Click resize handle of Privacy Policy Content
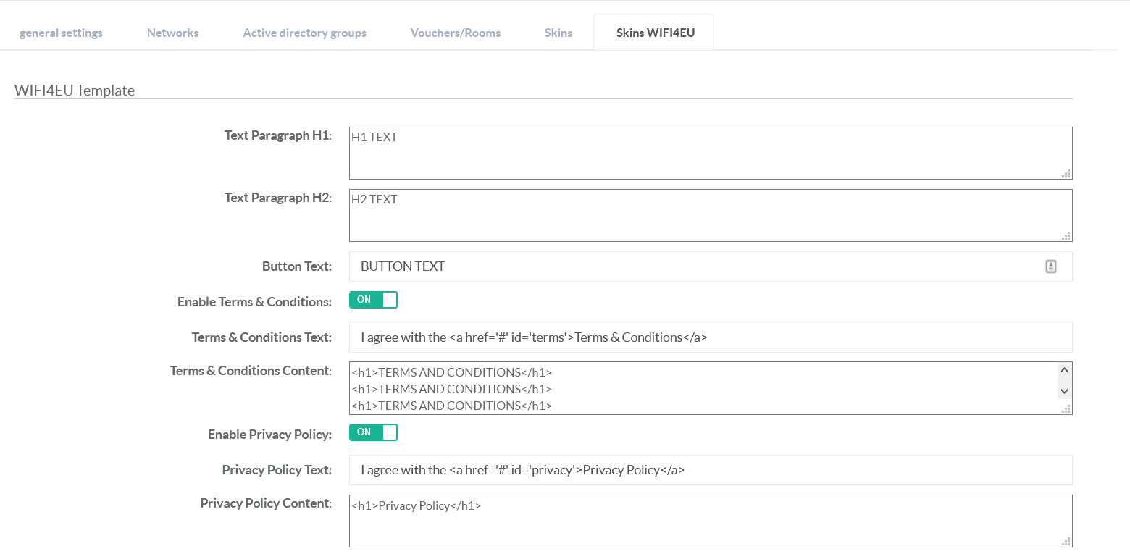Image resolution: width=1130 pixels, height=554 pixels. point(1066,541)
